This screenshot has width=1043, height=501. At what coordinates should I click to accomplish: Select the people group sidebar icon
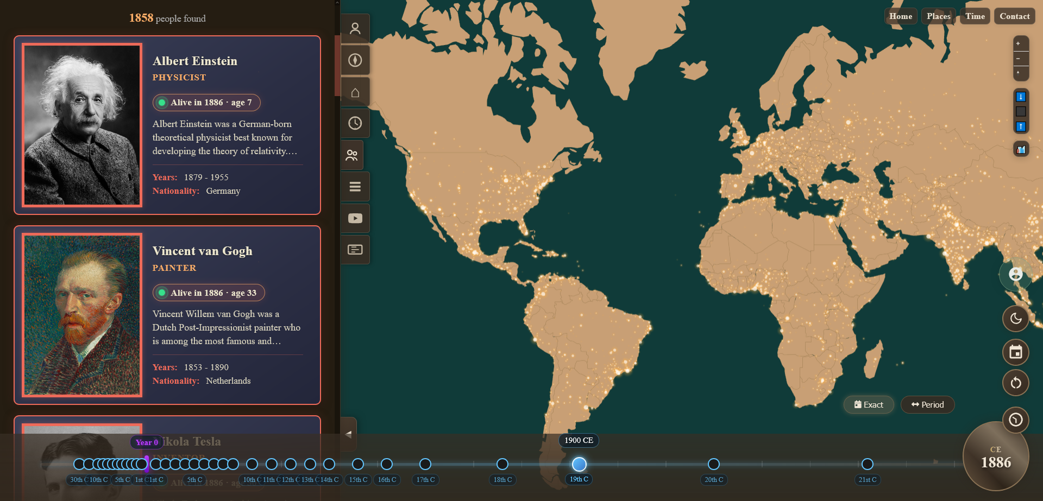352,155
